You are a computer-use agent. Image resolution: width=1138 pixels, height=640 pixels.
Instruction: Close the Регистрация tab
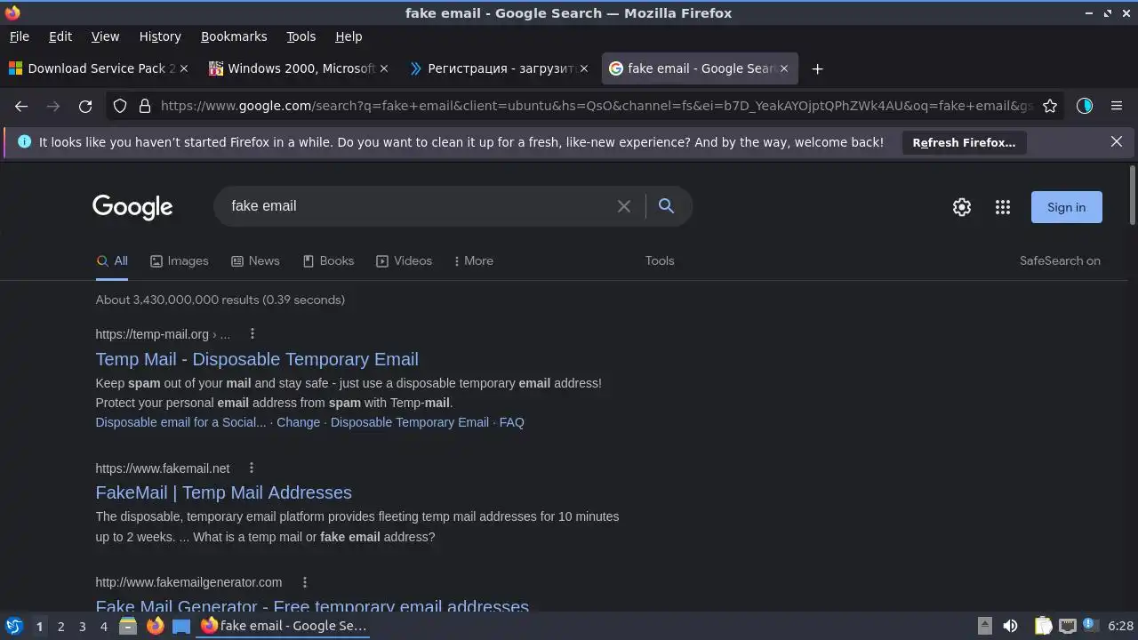tap(584, 68)
